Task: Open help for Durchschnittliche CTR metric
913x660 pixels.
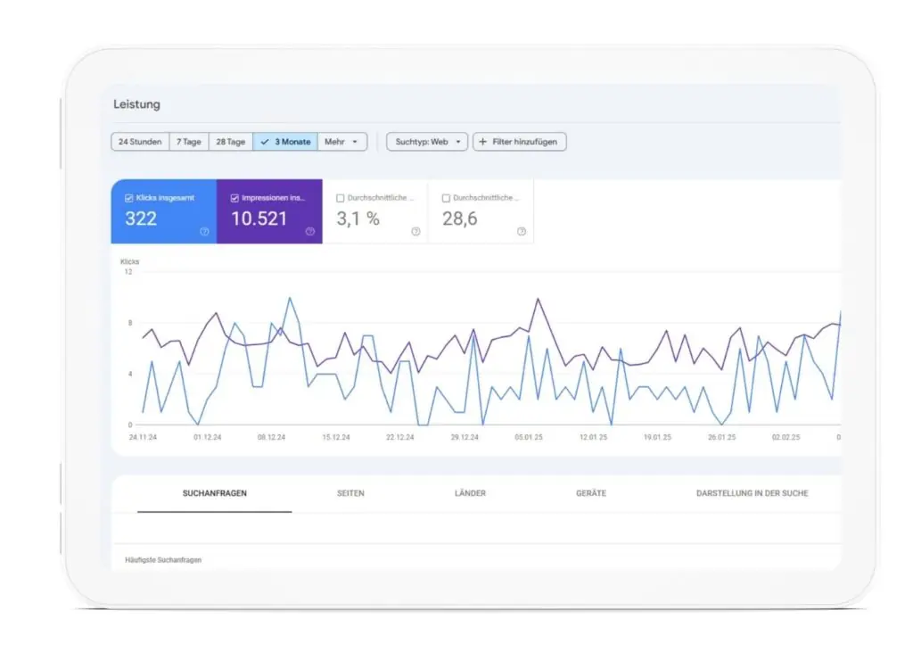Action: pos(414,230)
